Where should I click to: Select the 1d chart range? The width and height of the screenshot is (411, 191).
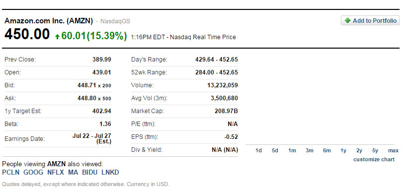click(258, 150)
